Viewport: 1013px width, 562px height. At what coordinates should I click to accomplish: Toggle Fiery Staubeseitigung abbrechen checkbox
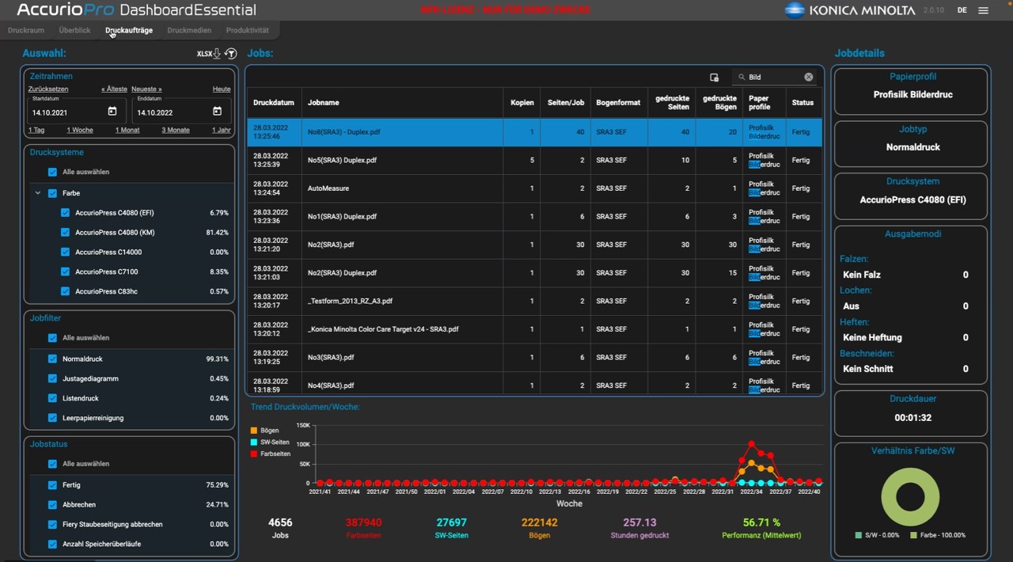pyautogui.click(x=52, y=525)
